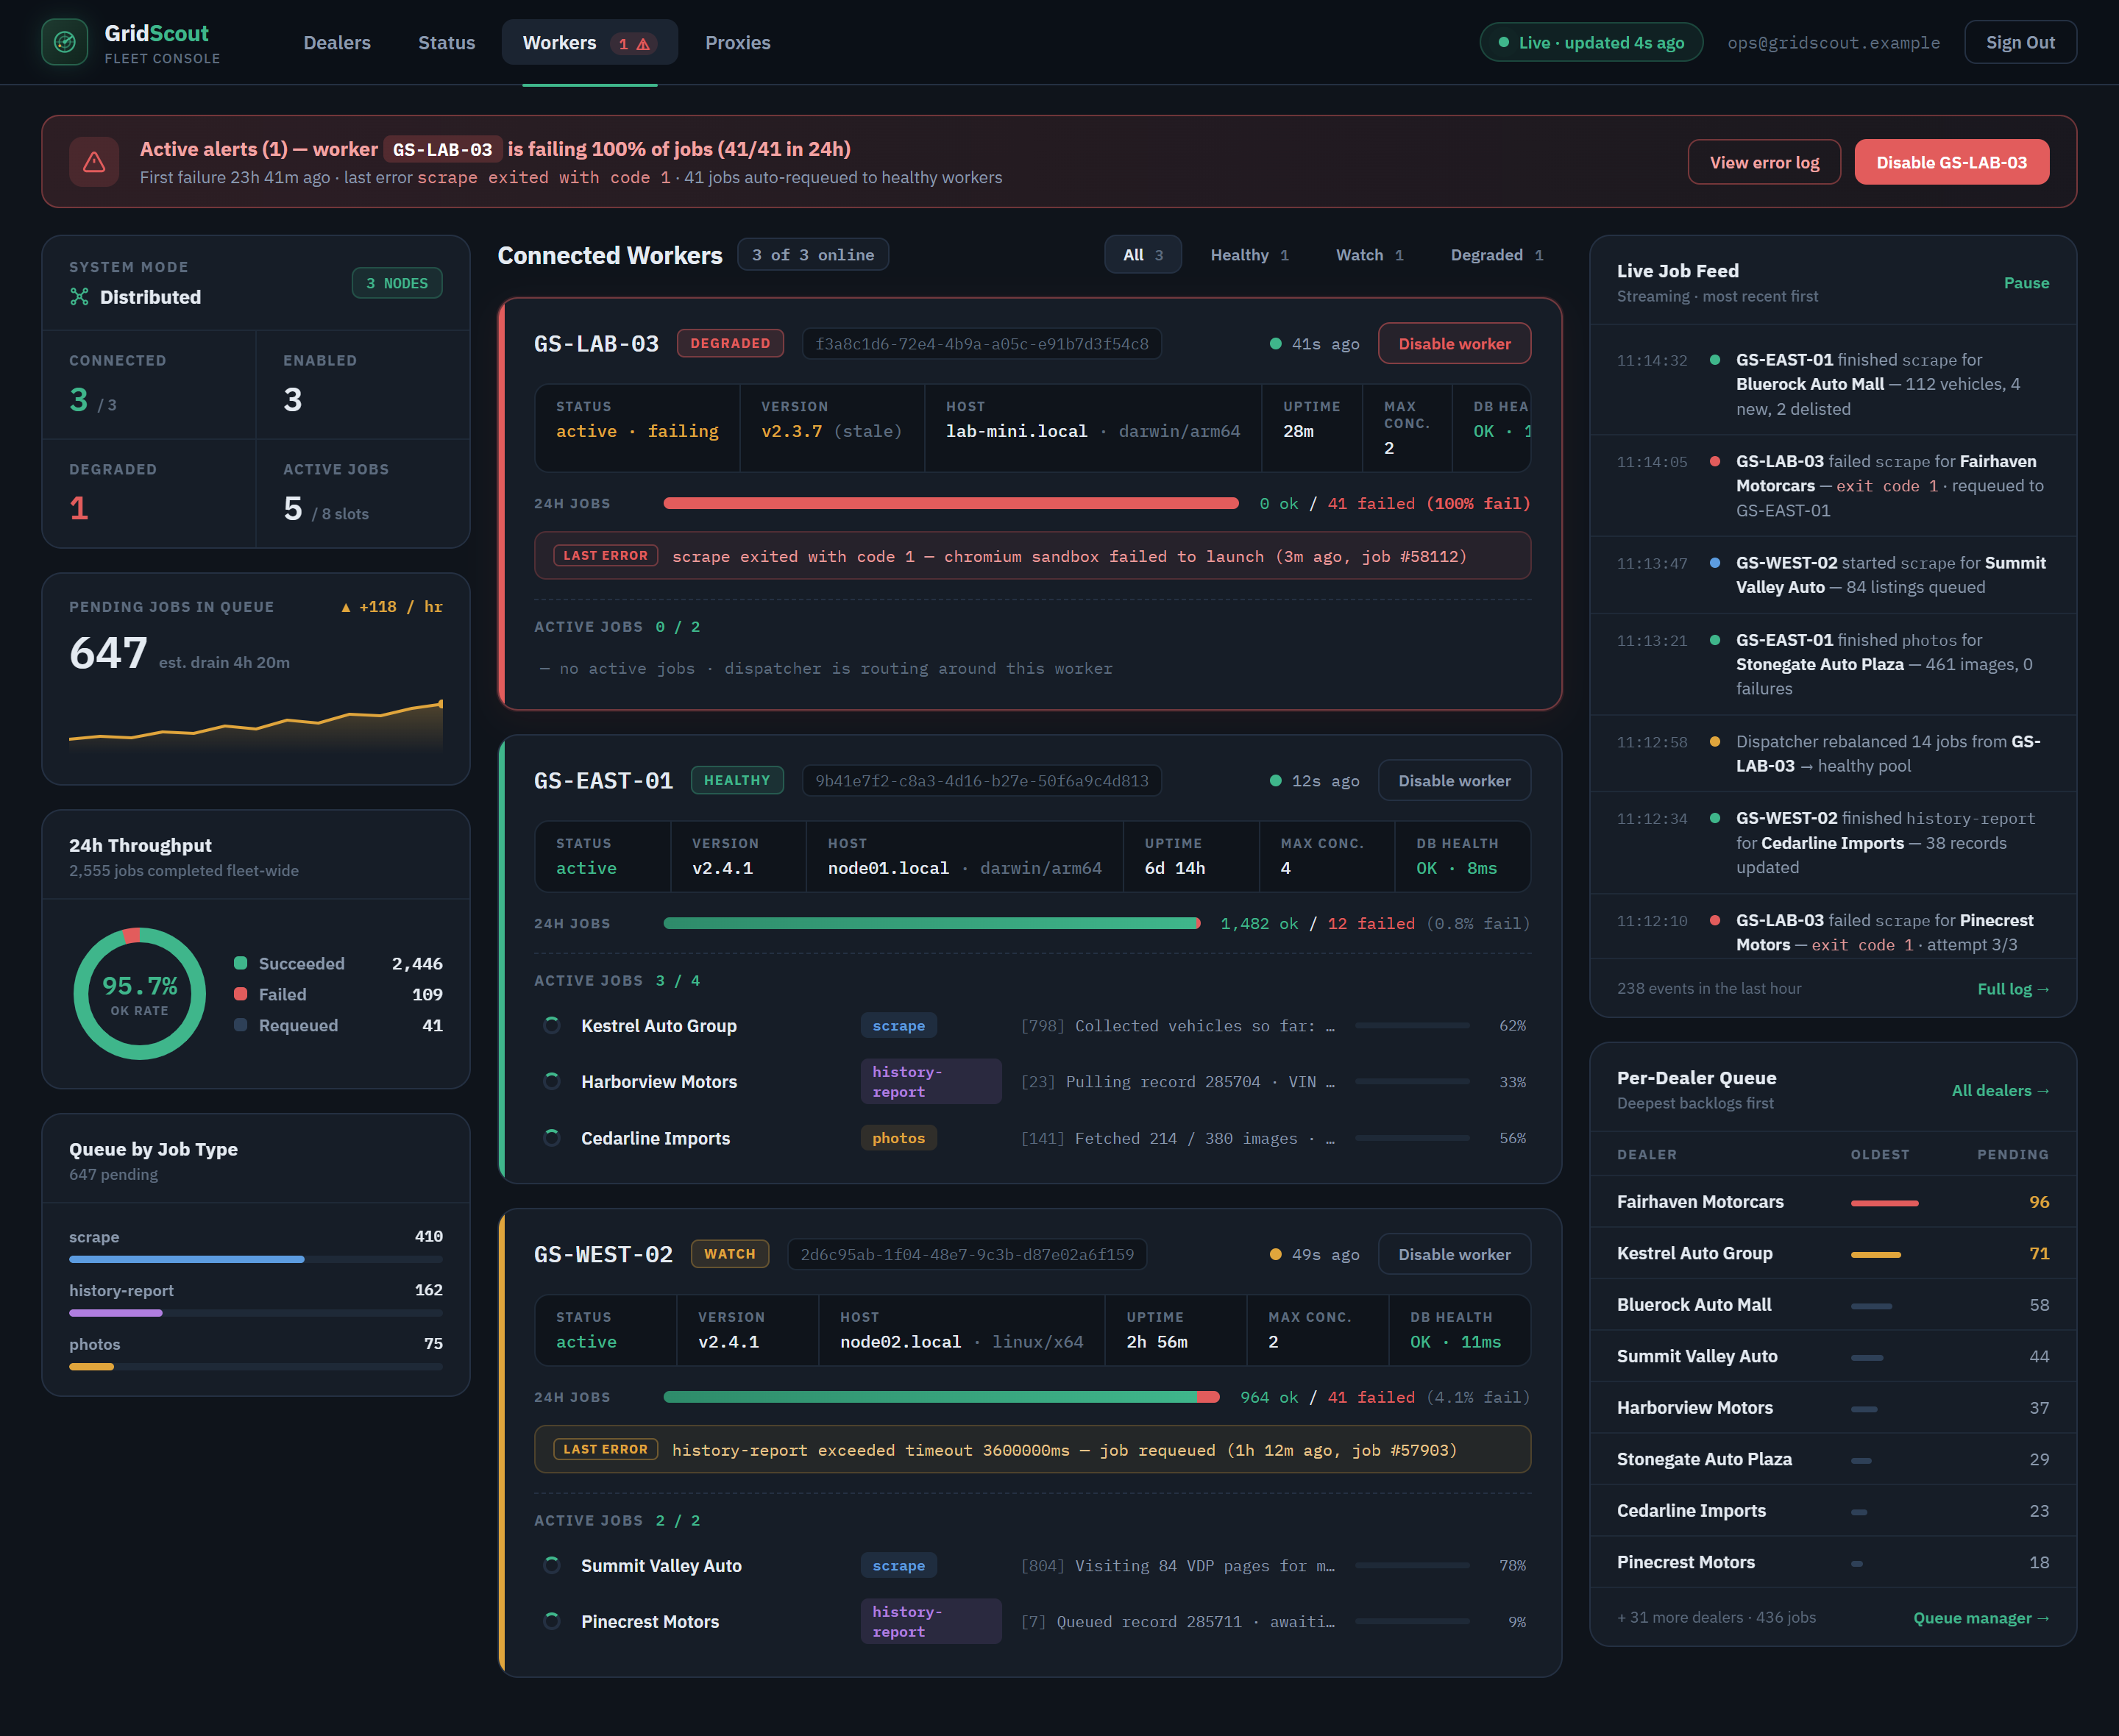Expand the All dealers queue list
Image resolution: width=2119 pixels, height=1736 pixels.
2000,1090
